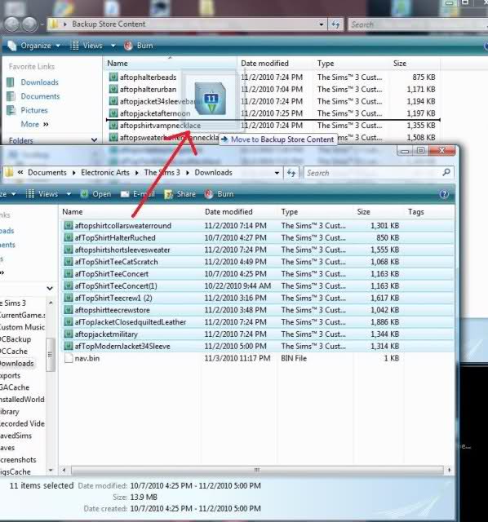Click Electronic Arts in breadcrumb path
This screenshot has height=522, width=488.
pos(105,172)
